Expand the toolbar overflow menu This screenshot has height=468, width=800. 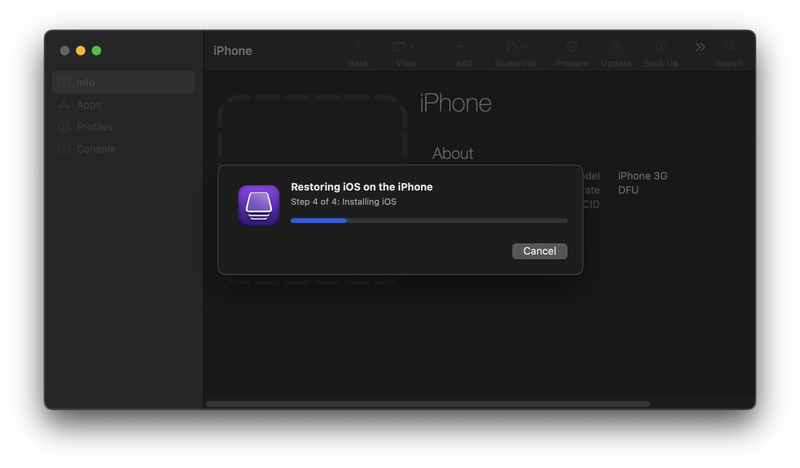click(x=700, y=46)
